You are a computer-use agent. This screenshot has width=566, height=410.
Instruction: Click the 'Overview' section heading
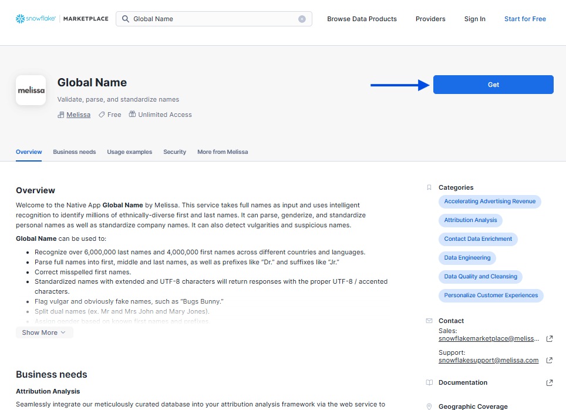[35, 190]
